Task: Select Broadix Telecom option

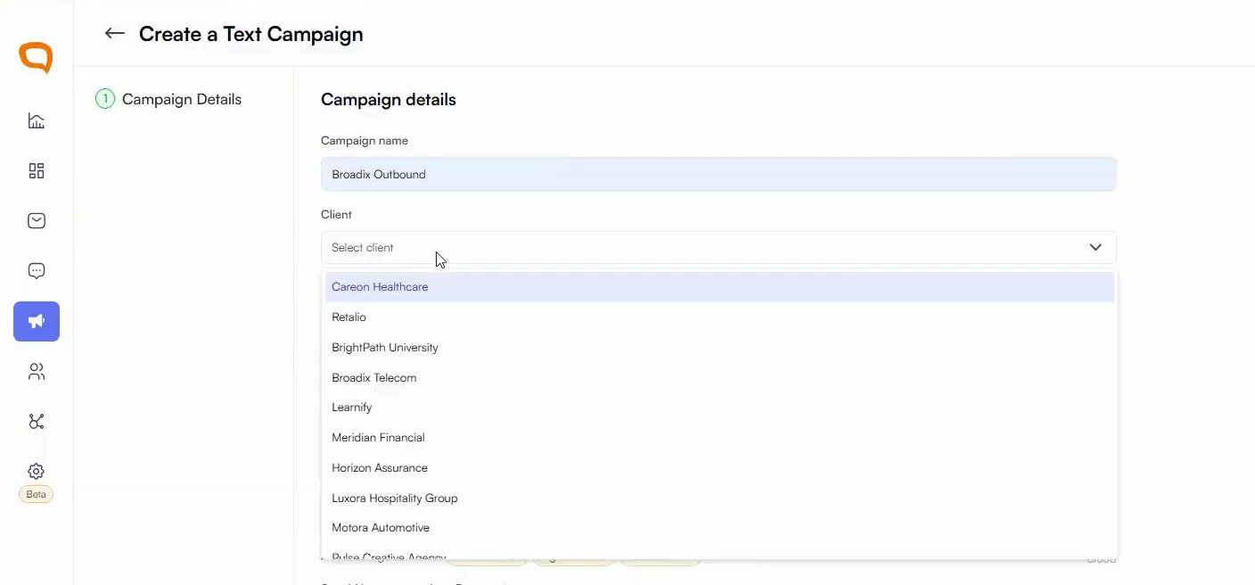Action: pos(719,377)
